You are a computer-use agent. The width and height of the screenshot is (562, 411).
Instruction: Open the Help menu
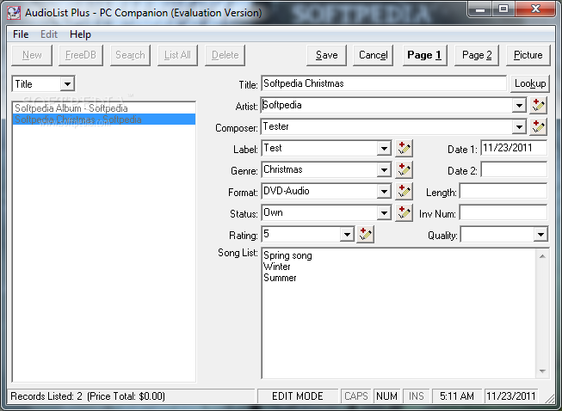[x=80, y=34]
